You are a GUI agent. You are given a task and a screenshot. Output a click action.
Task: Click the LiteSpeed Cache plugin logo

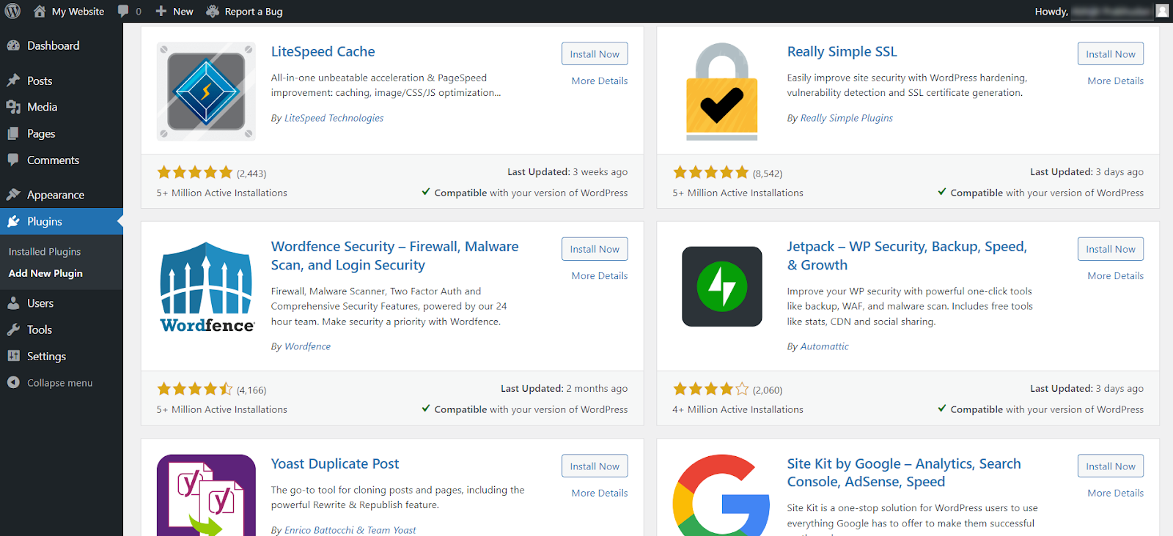[x=206, y=92]
